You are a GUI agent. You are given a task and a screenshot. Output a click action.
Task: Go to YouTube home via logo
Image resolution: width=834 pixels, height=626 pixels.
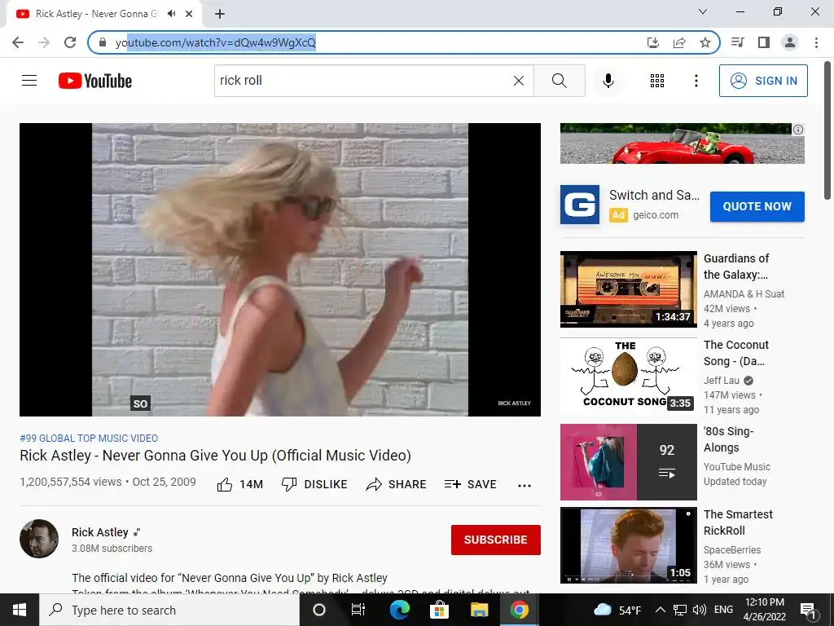pos(95,81)
